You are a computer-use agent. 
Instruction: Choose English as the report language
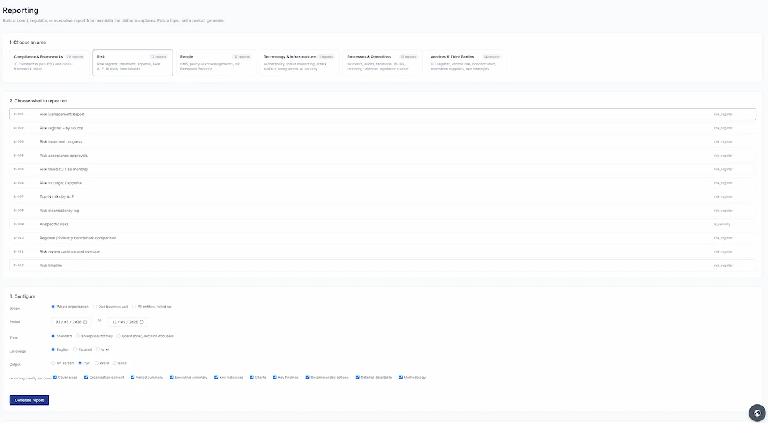click(53, 349)
